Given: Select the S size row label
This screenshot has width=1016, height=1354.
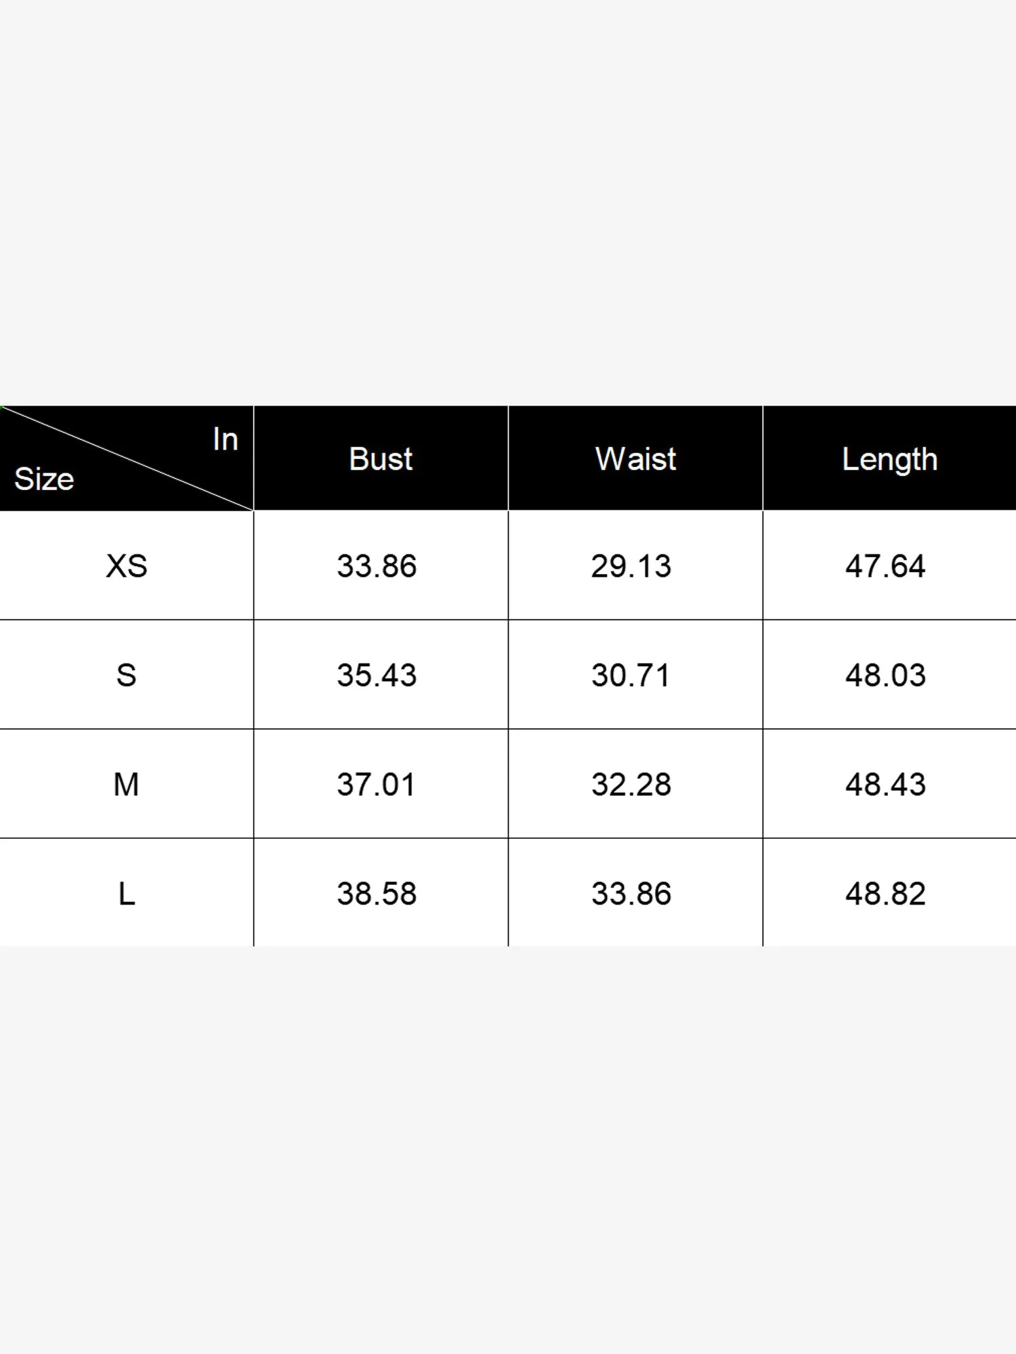Looking at the screenshot, I should point(127,675).
